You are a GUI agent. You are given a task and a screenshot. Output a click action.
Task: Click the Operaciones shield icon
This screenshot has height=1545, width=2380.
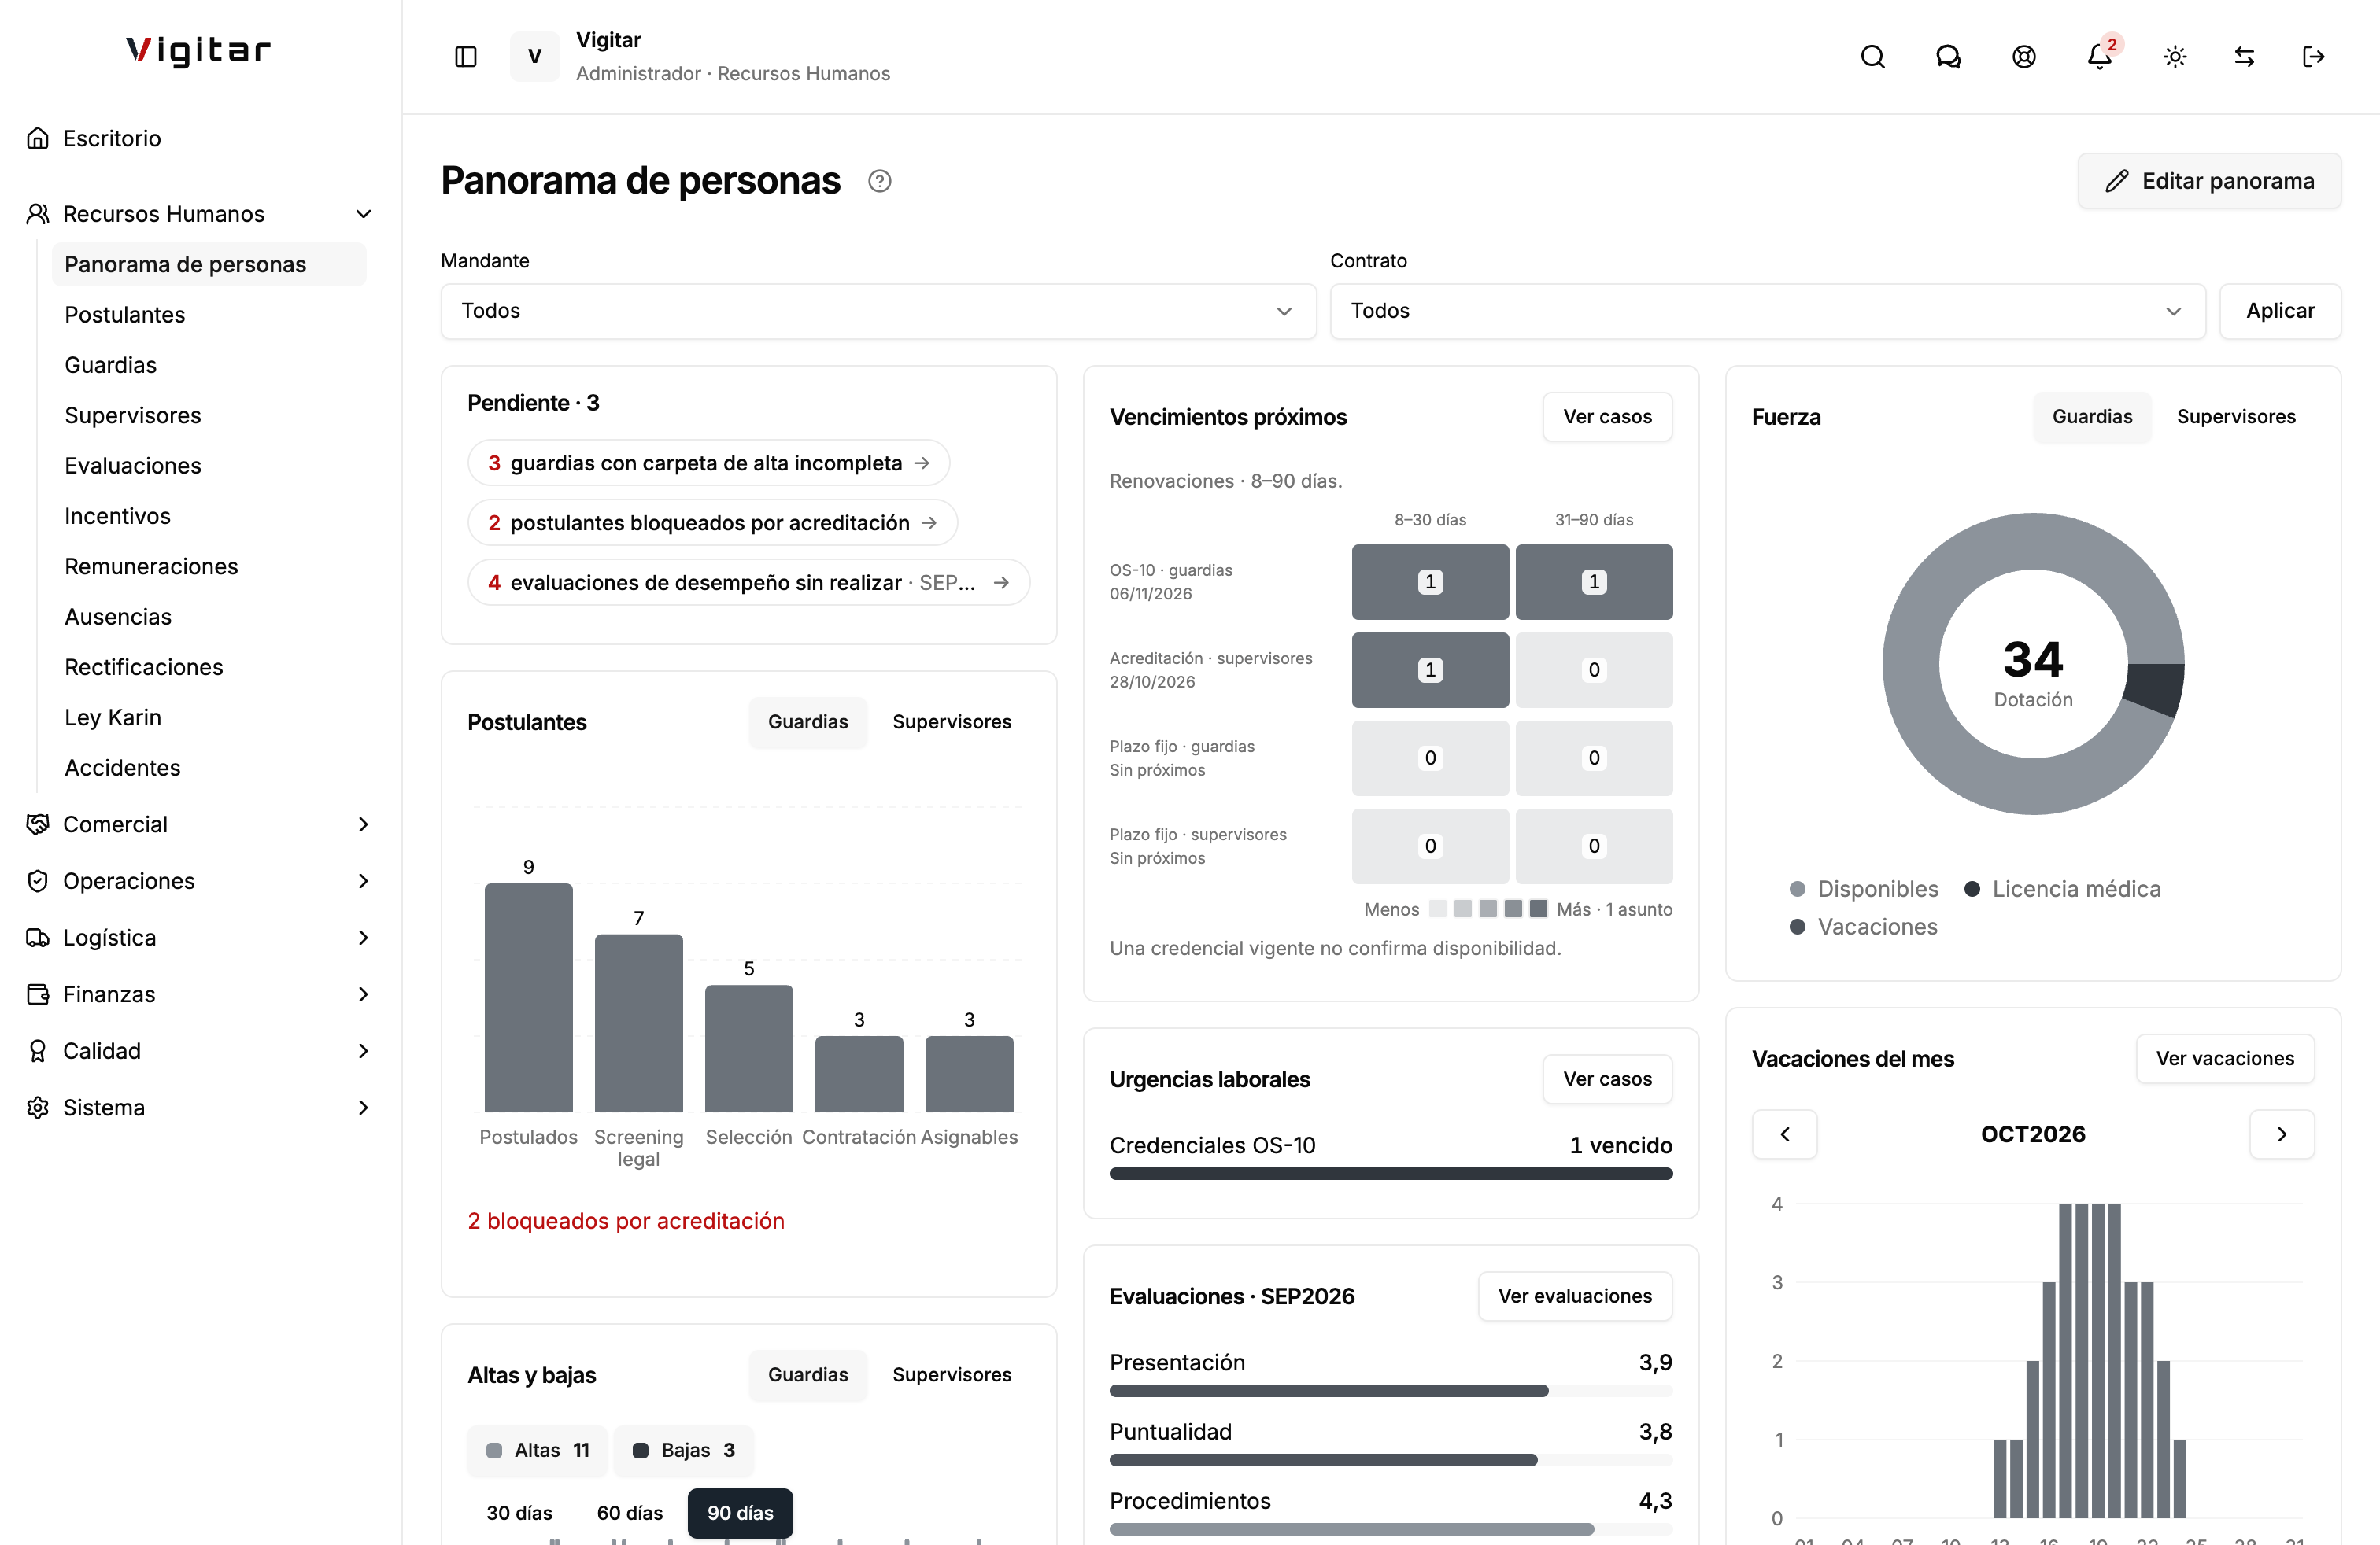pos(38,881)
